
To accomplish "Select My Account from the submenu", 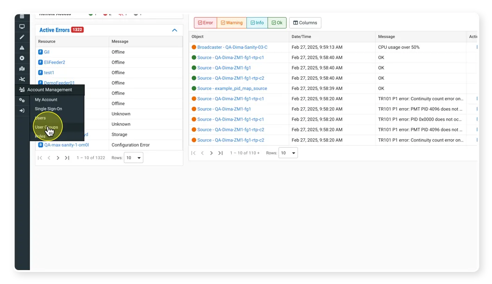I will [x=46, y=99].
